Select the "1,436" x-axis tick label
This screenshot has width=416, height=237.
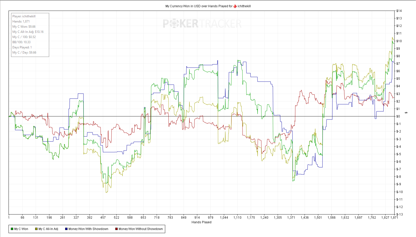click(x=305, y=218)
